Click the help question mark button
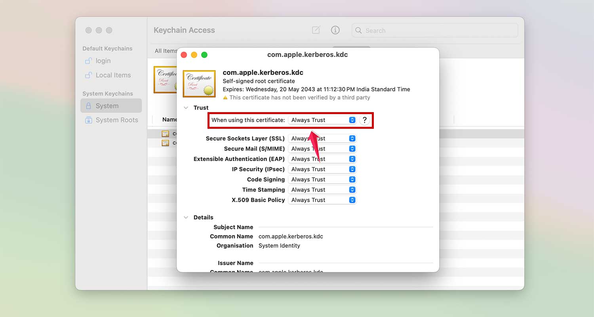 coord(364,120)
